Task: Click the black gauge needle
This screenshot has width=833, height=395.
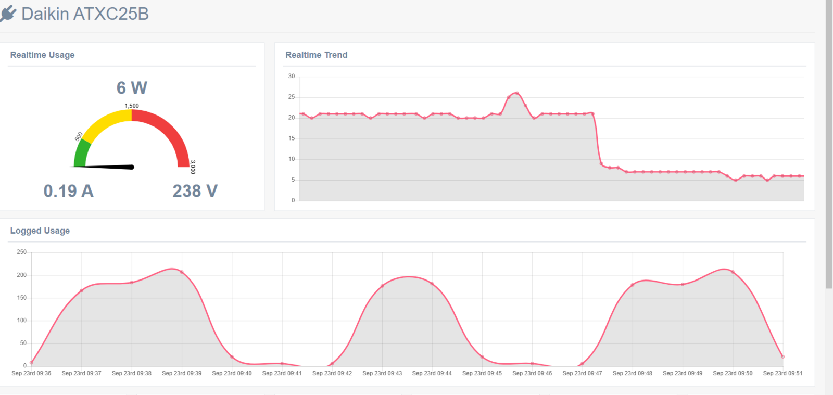Action: (x=103, y=167)
